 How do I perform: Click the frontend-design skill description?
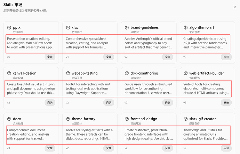pyautogui.click(x=148, y=134)
